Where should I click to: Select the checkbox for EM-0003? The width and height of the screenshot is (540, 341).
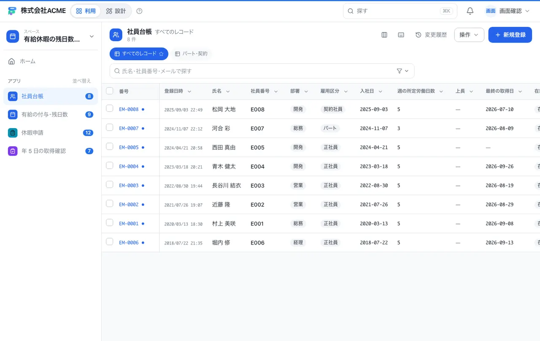point(110,184)
